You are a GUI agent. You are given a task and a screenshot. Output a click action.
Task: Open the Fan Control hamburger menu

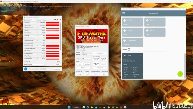coord(124,13)
